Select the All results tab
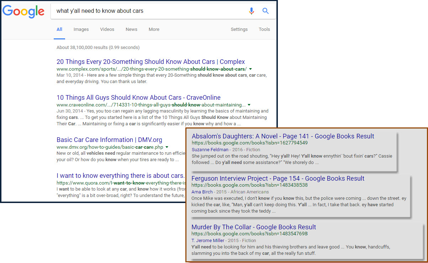The width and height of the screenshot is (428, 263). click(x=59, y=29)
